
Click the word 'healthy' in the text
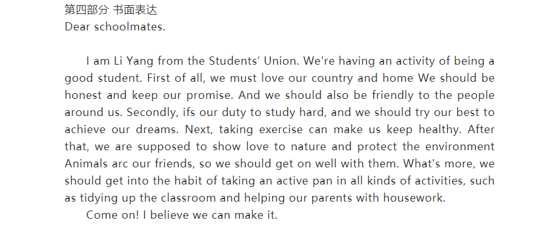click(439, 129)
